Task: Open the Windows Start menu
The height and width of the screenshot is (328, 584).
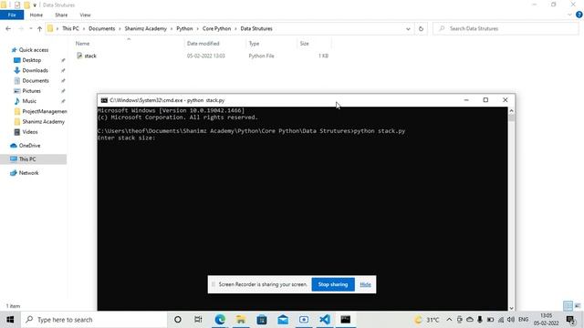Action: 10,320
